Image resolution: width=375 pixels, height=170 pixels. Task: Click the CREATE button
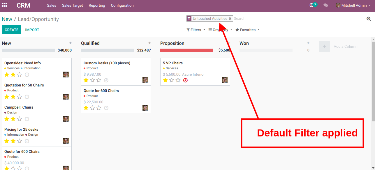(x=12, y=30)
